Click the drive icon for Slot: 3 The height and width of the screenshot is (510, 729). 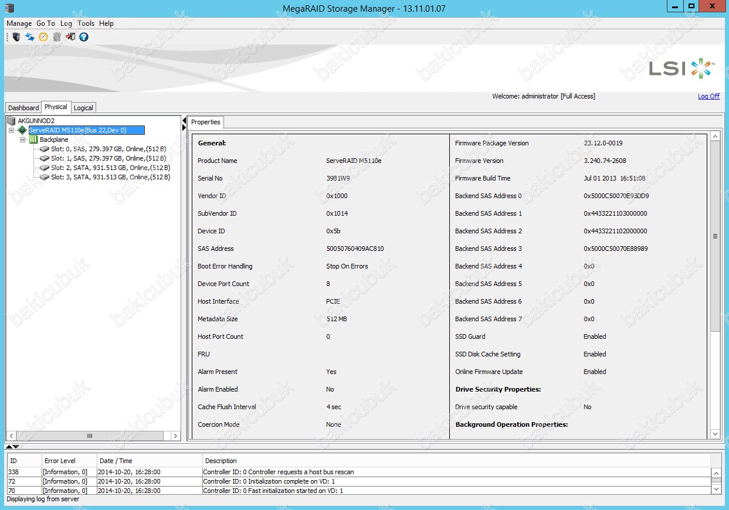[x=45, y=177]
